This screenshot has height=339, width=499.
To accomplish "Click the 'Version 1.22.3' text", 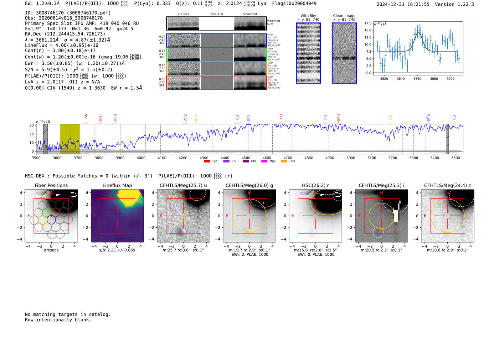I will coord(454,5).
